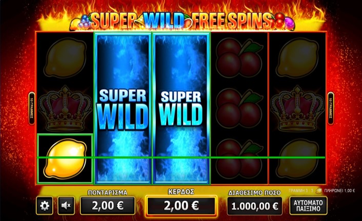The image size is (362, 221).
Task: Select the ΠΟΝΤΑΡΙΣΜΑ bet amount 2,00 € field
Action: coord(108,206)
